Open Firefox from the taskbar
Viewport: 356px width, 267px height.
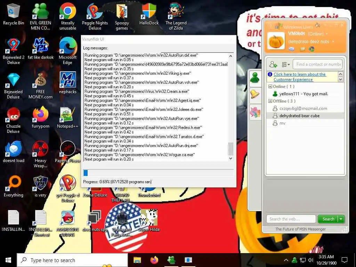(154, 260)
